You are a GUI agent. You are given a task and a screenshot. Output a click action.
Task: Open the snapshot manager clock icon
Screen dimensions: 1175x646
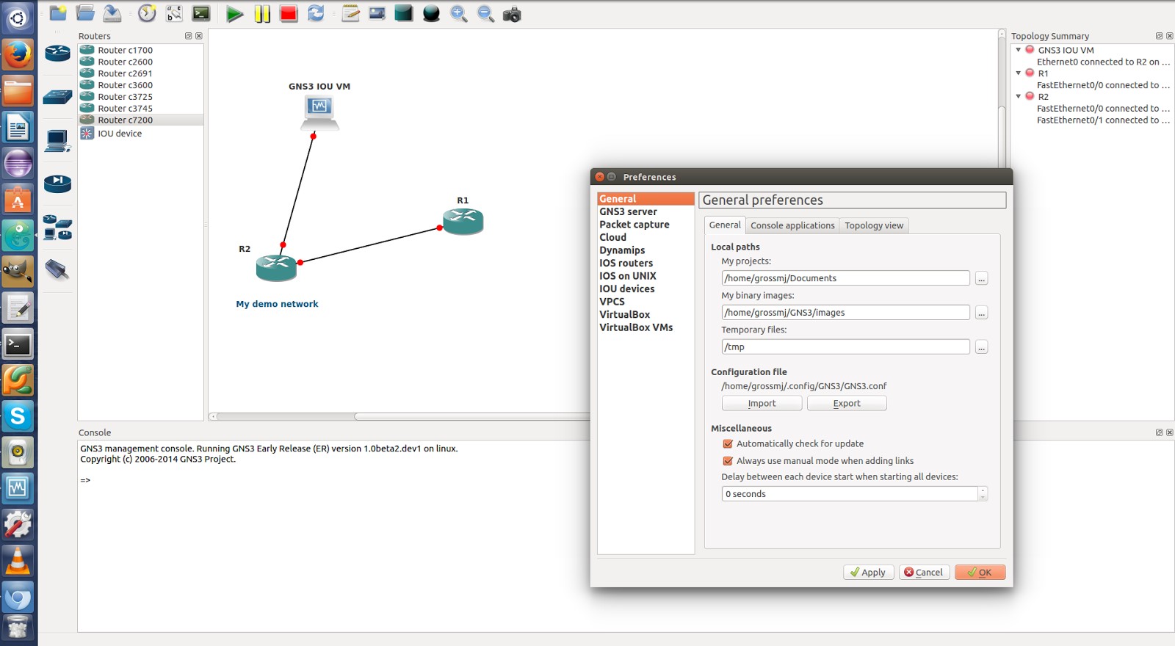pyautogui.click(x=147, y=13)
